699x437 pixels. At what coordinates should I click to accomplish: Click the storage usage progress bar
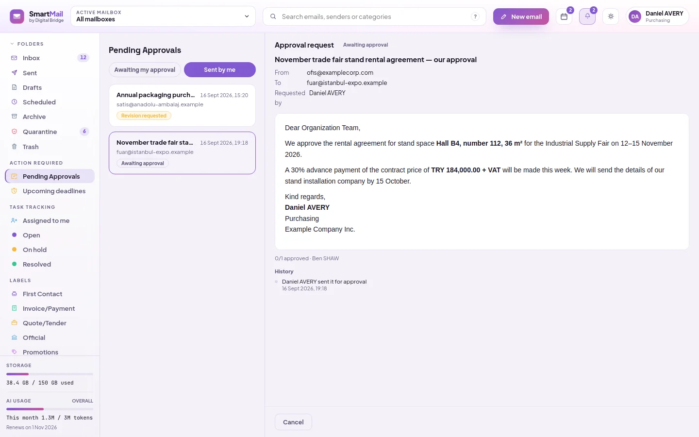pos(50,374)
